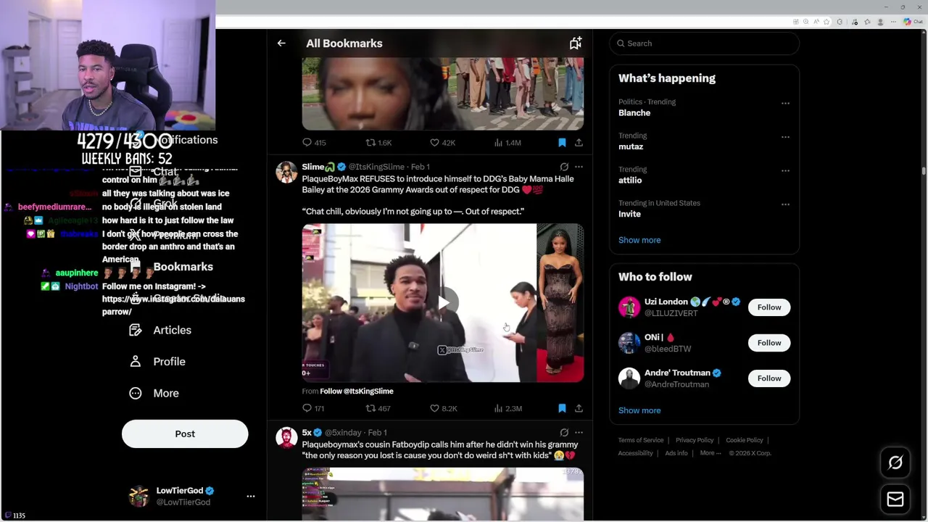Open Accessibility footer link
The width and height of the screenshot is (928, 522).
coord(636,453)
